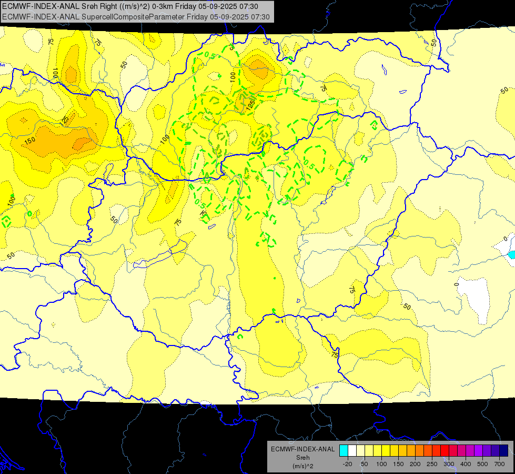Click the 50 legend scale label
515x474 pixels.
click(x=365, y=464)
